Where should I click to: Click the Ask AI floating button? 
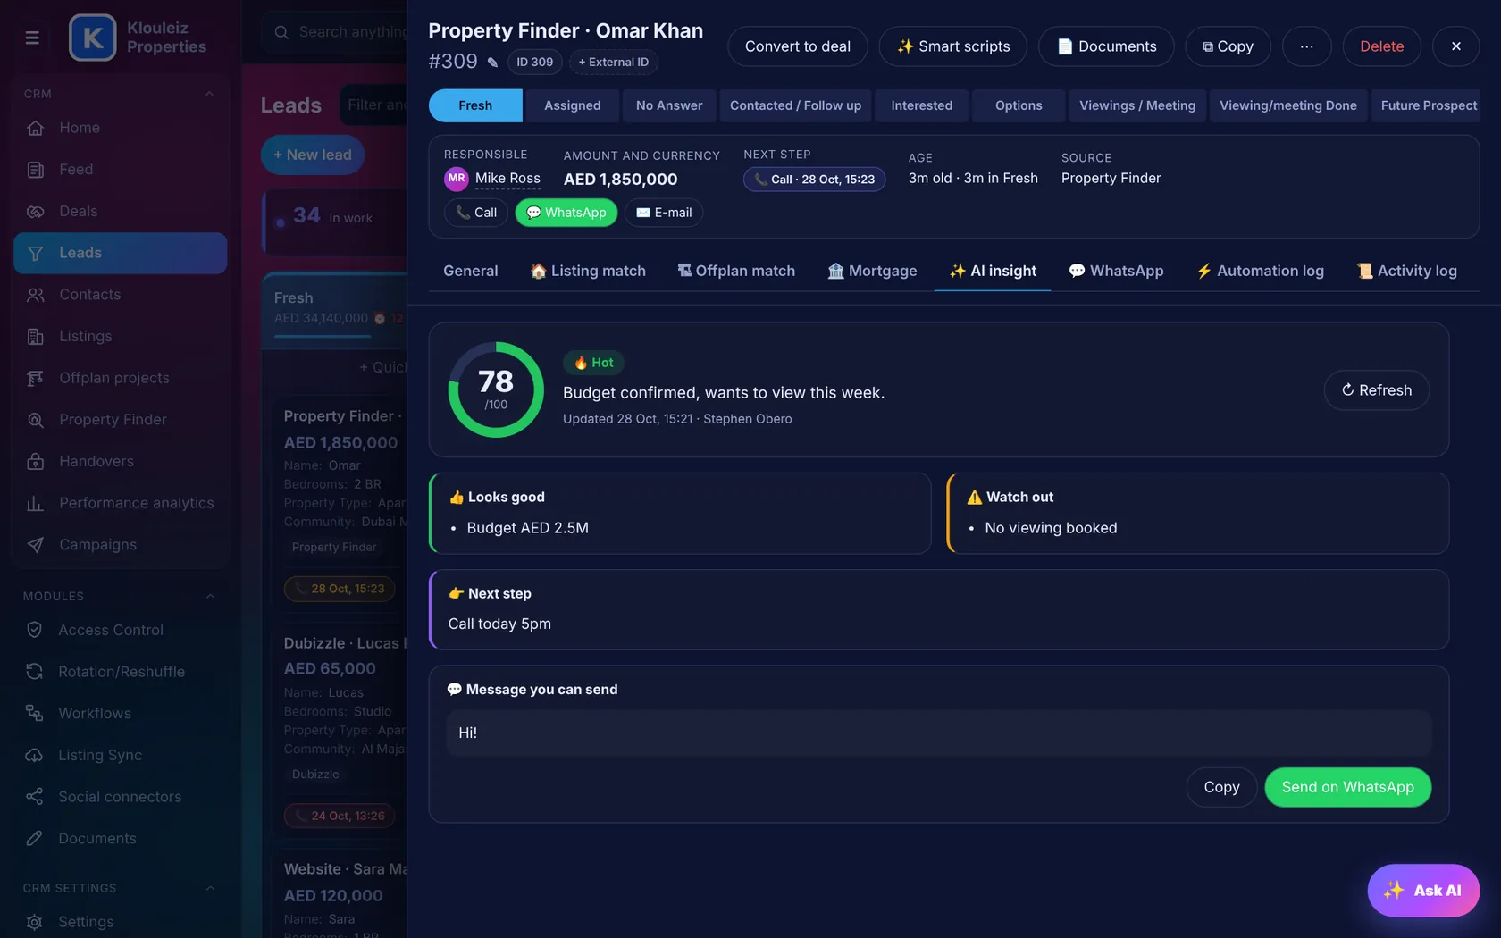[1423, 891]
